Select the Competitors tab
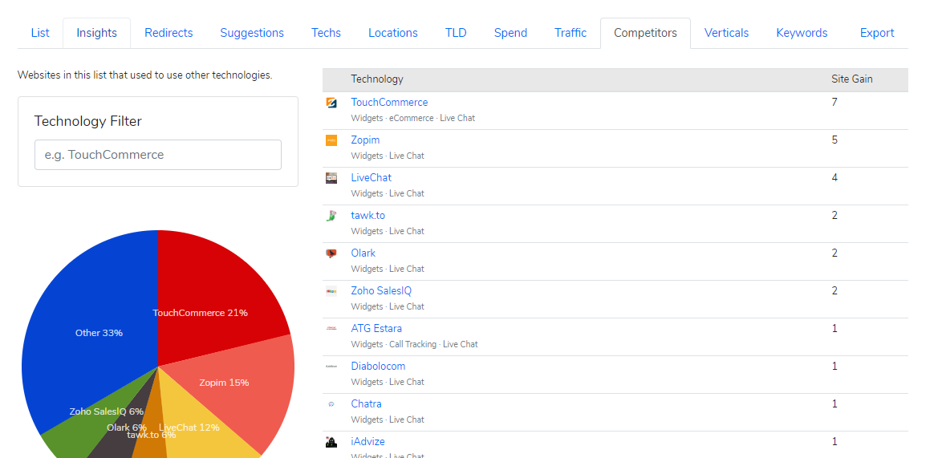The height and width of the screenshot is (458, 934). click(x=645, y=33)
